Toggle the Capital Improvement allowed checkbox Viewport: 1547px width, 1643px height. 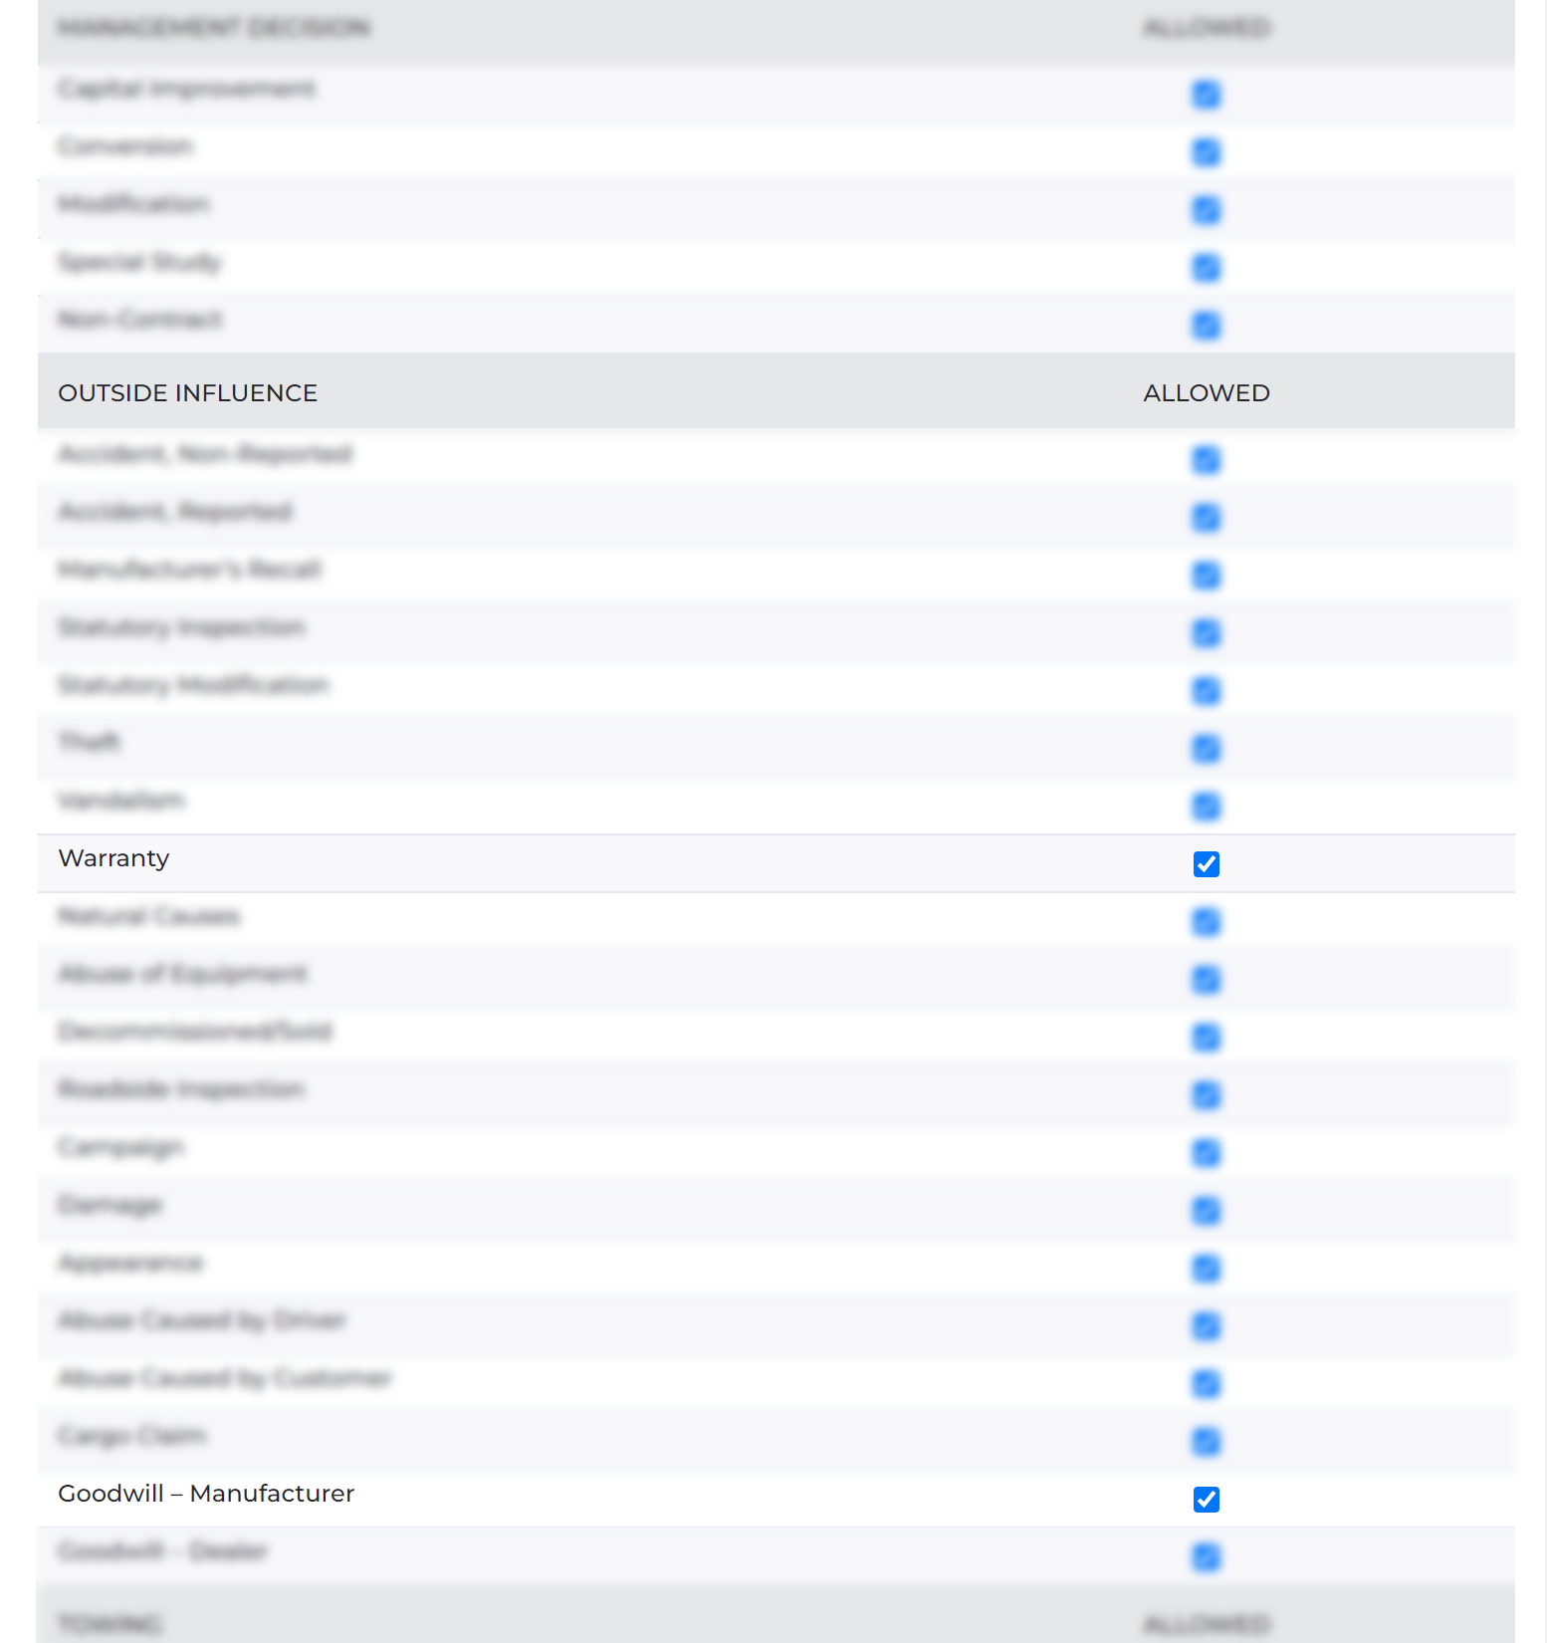click(x=1206, y=95)
